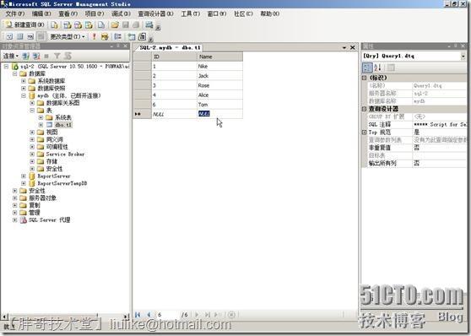471x336 pixels.
Task: Click the Object Explorer stop icon
Action: click(46, 56)
